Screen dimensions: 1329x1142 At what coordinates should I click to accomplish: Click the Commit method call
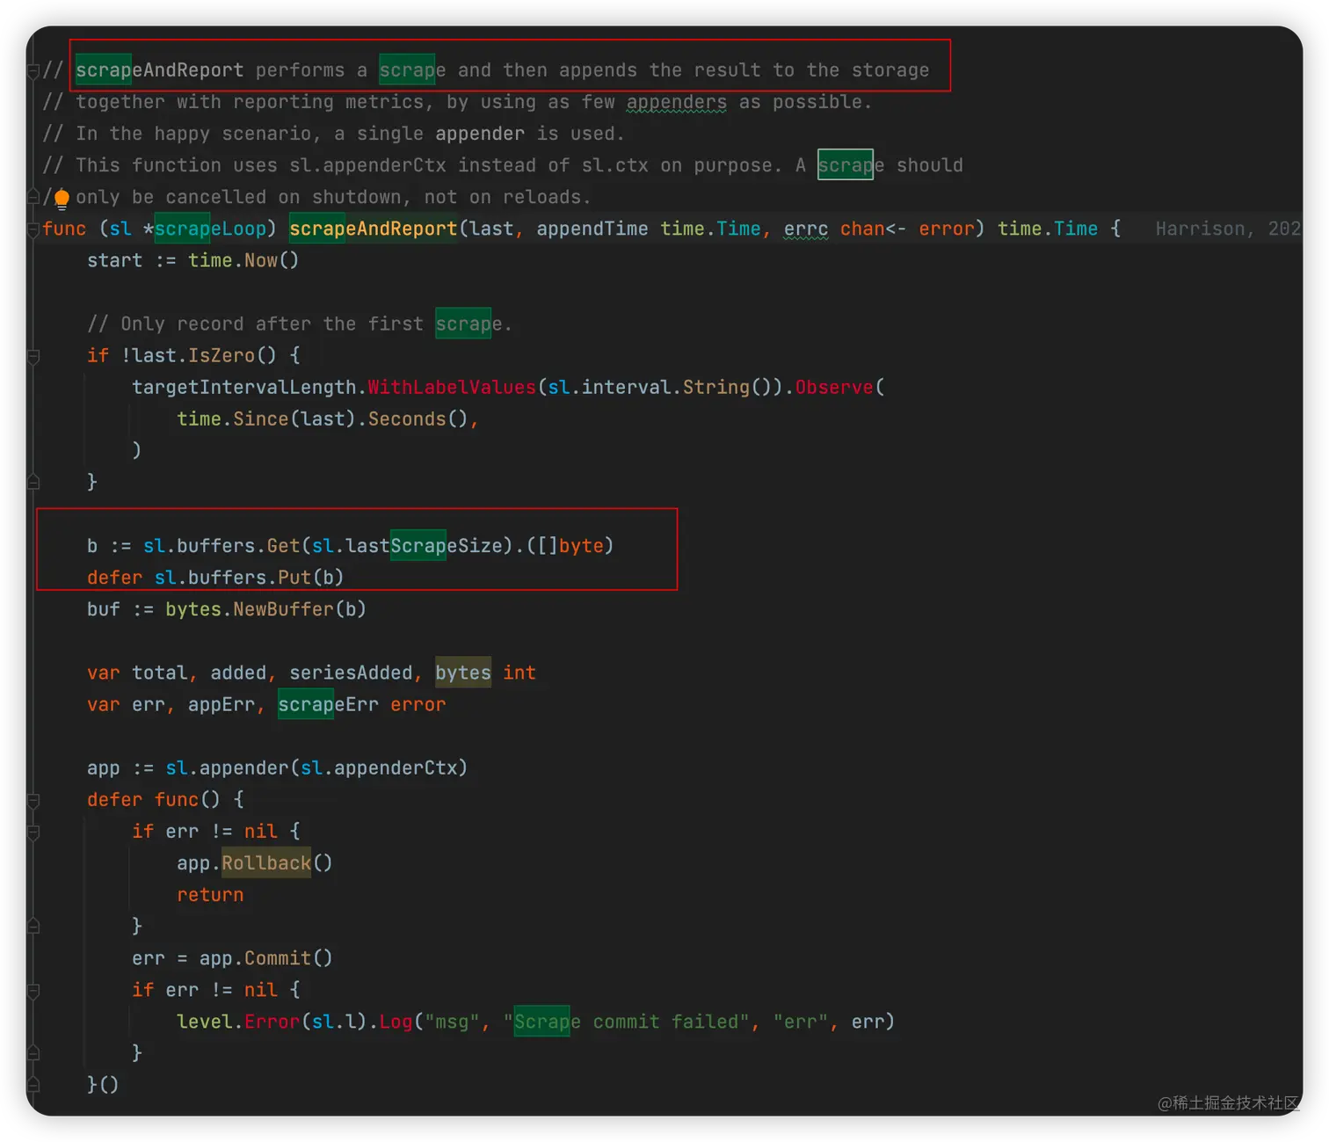pos(278,958)
